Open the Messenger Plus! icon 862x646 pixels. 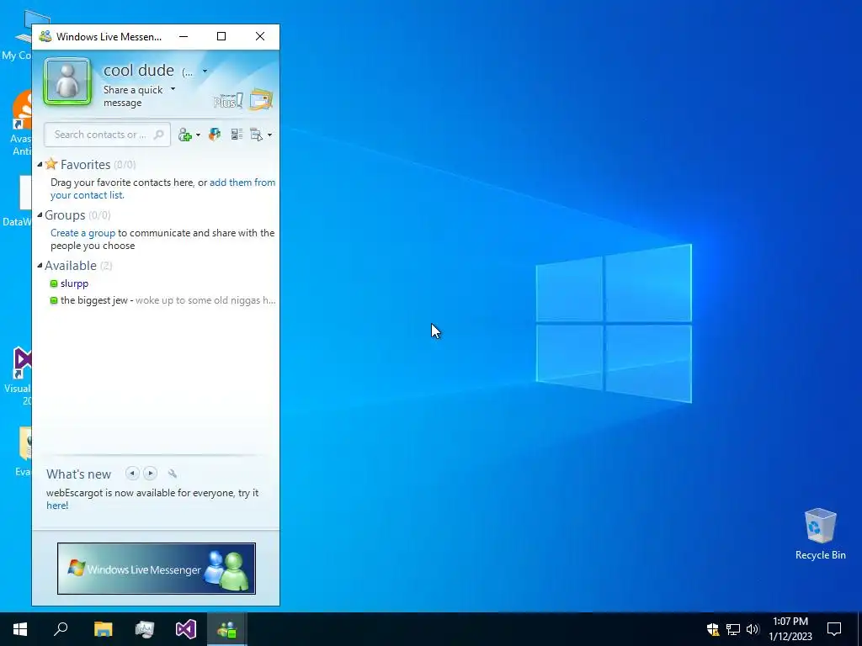tap(227, 101)
